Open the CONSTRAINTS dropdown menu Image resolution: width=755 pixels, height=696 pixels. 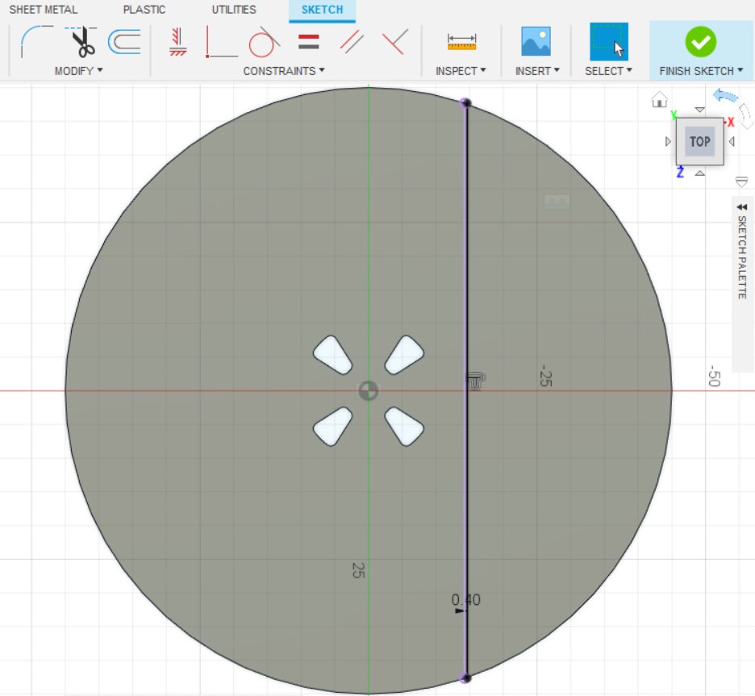(x=284, y=71)
